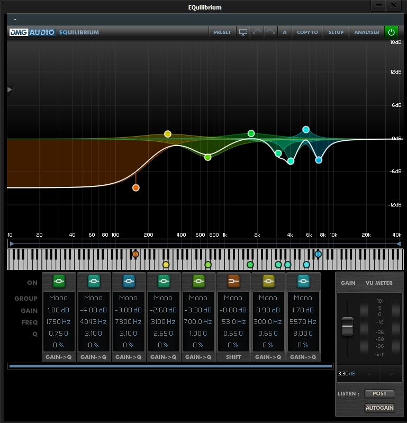
Task: Click the redo arrow icon
Action: click(270, 32)
